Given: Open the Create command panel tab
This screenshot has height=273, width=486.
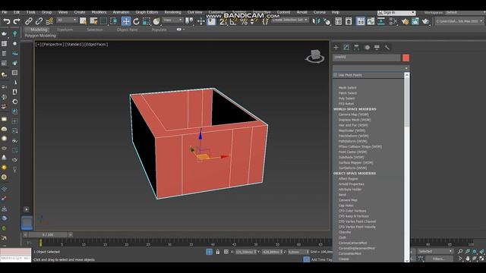Looking at the screenshot, I should [x=336, y=47].
